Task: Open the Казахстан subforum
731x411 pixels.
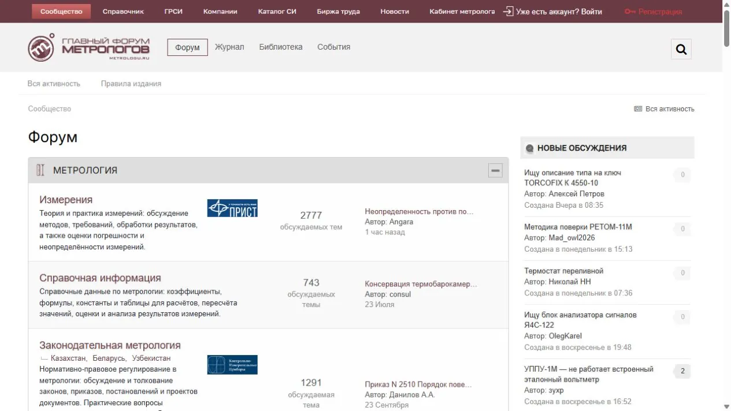Action: click(68, 358)
